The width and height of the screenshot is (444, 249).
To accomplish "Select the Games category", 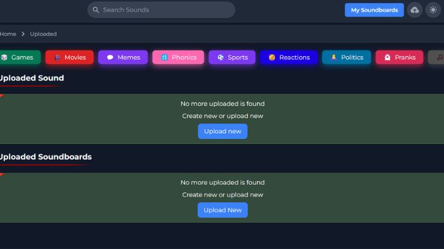I will [x=20, y=57].
